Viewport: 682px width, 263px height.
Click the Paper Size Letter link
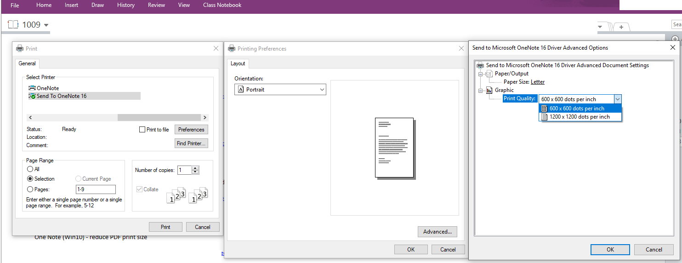(x=538, y=82)
